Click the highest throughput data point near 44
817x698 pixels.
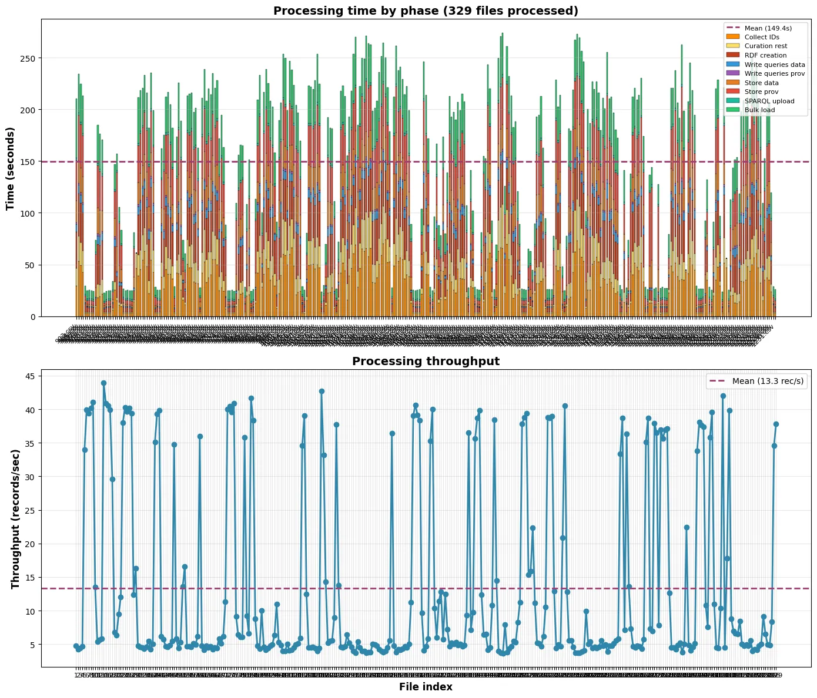103,383
